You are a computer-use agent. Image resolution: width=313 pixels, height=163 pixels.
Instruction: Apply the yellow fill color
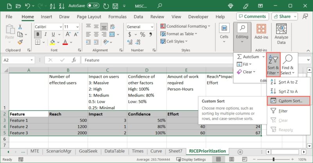click(x=52, y=42)
